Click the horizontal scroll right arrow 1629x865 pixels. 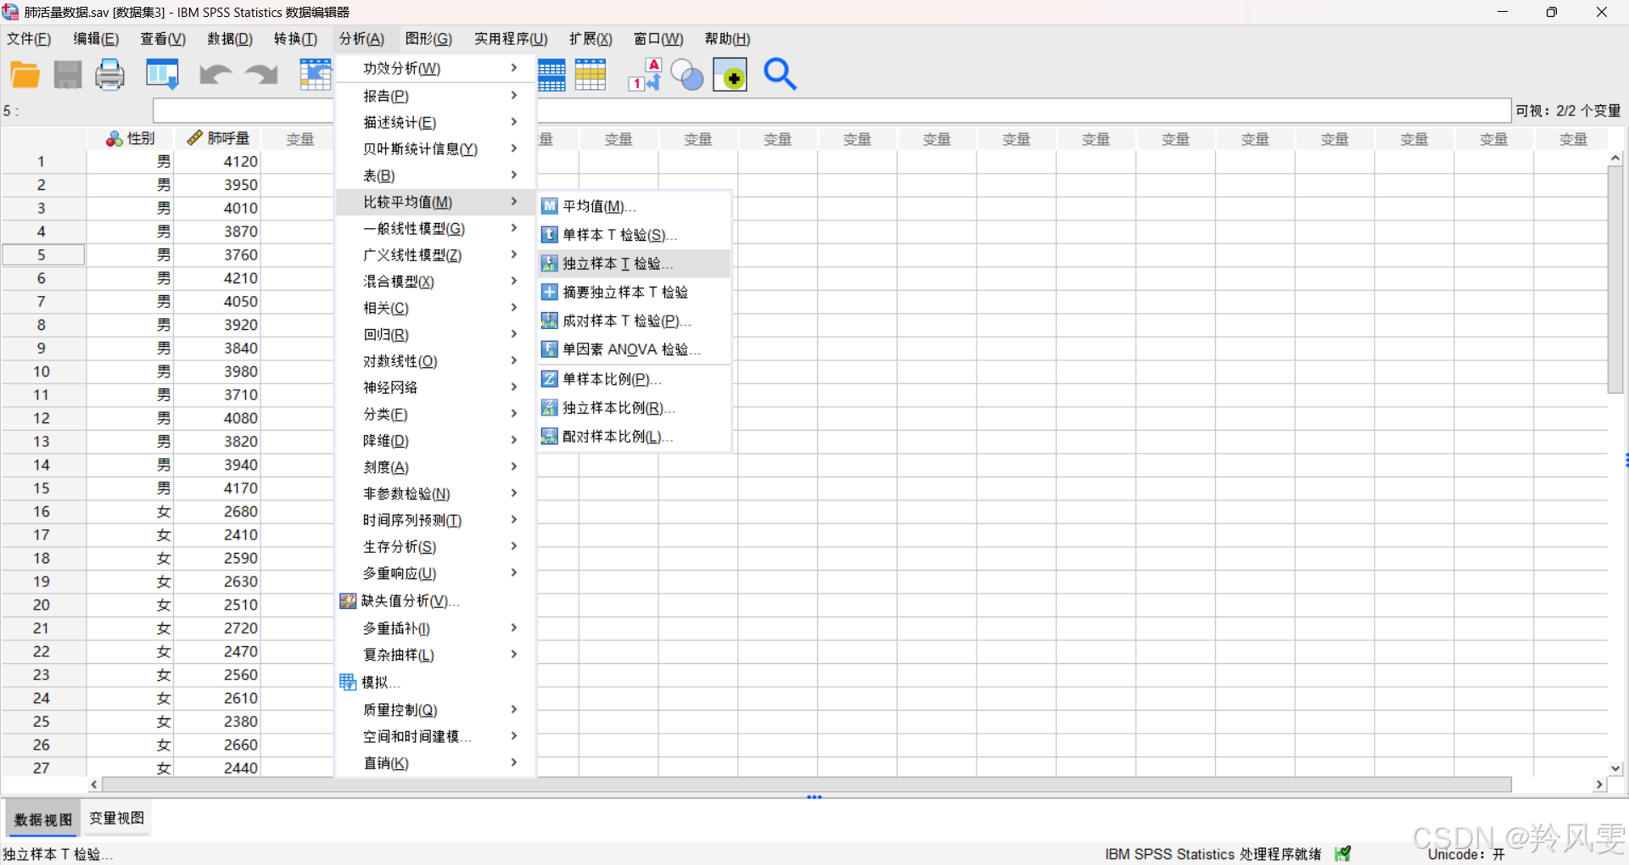pyautogui.click(x=1599, y=784)
